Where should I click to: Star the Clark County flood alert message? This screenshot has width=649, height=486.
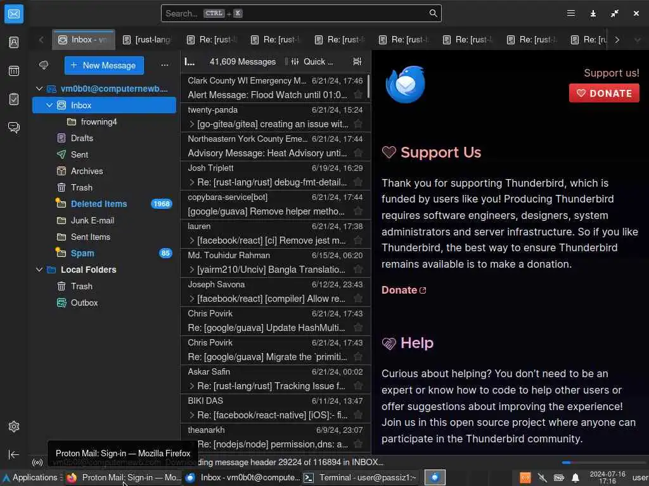tap(358, 95)
